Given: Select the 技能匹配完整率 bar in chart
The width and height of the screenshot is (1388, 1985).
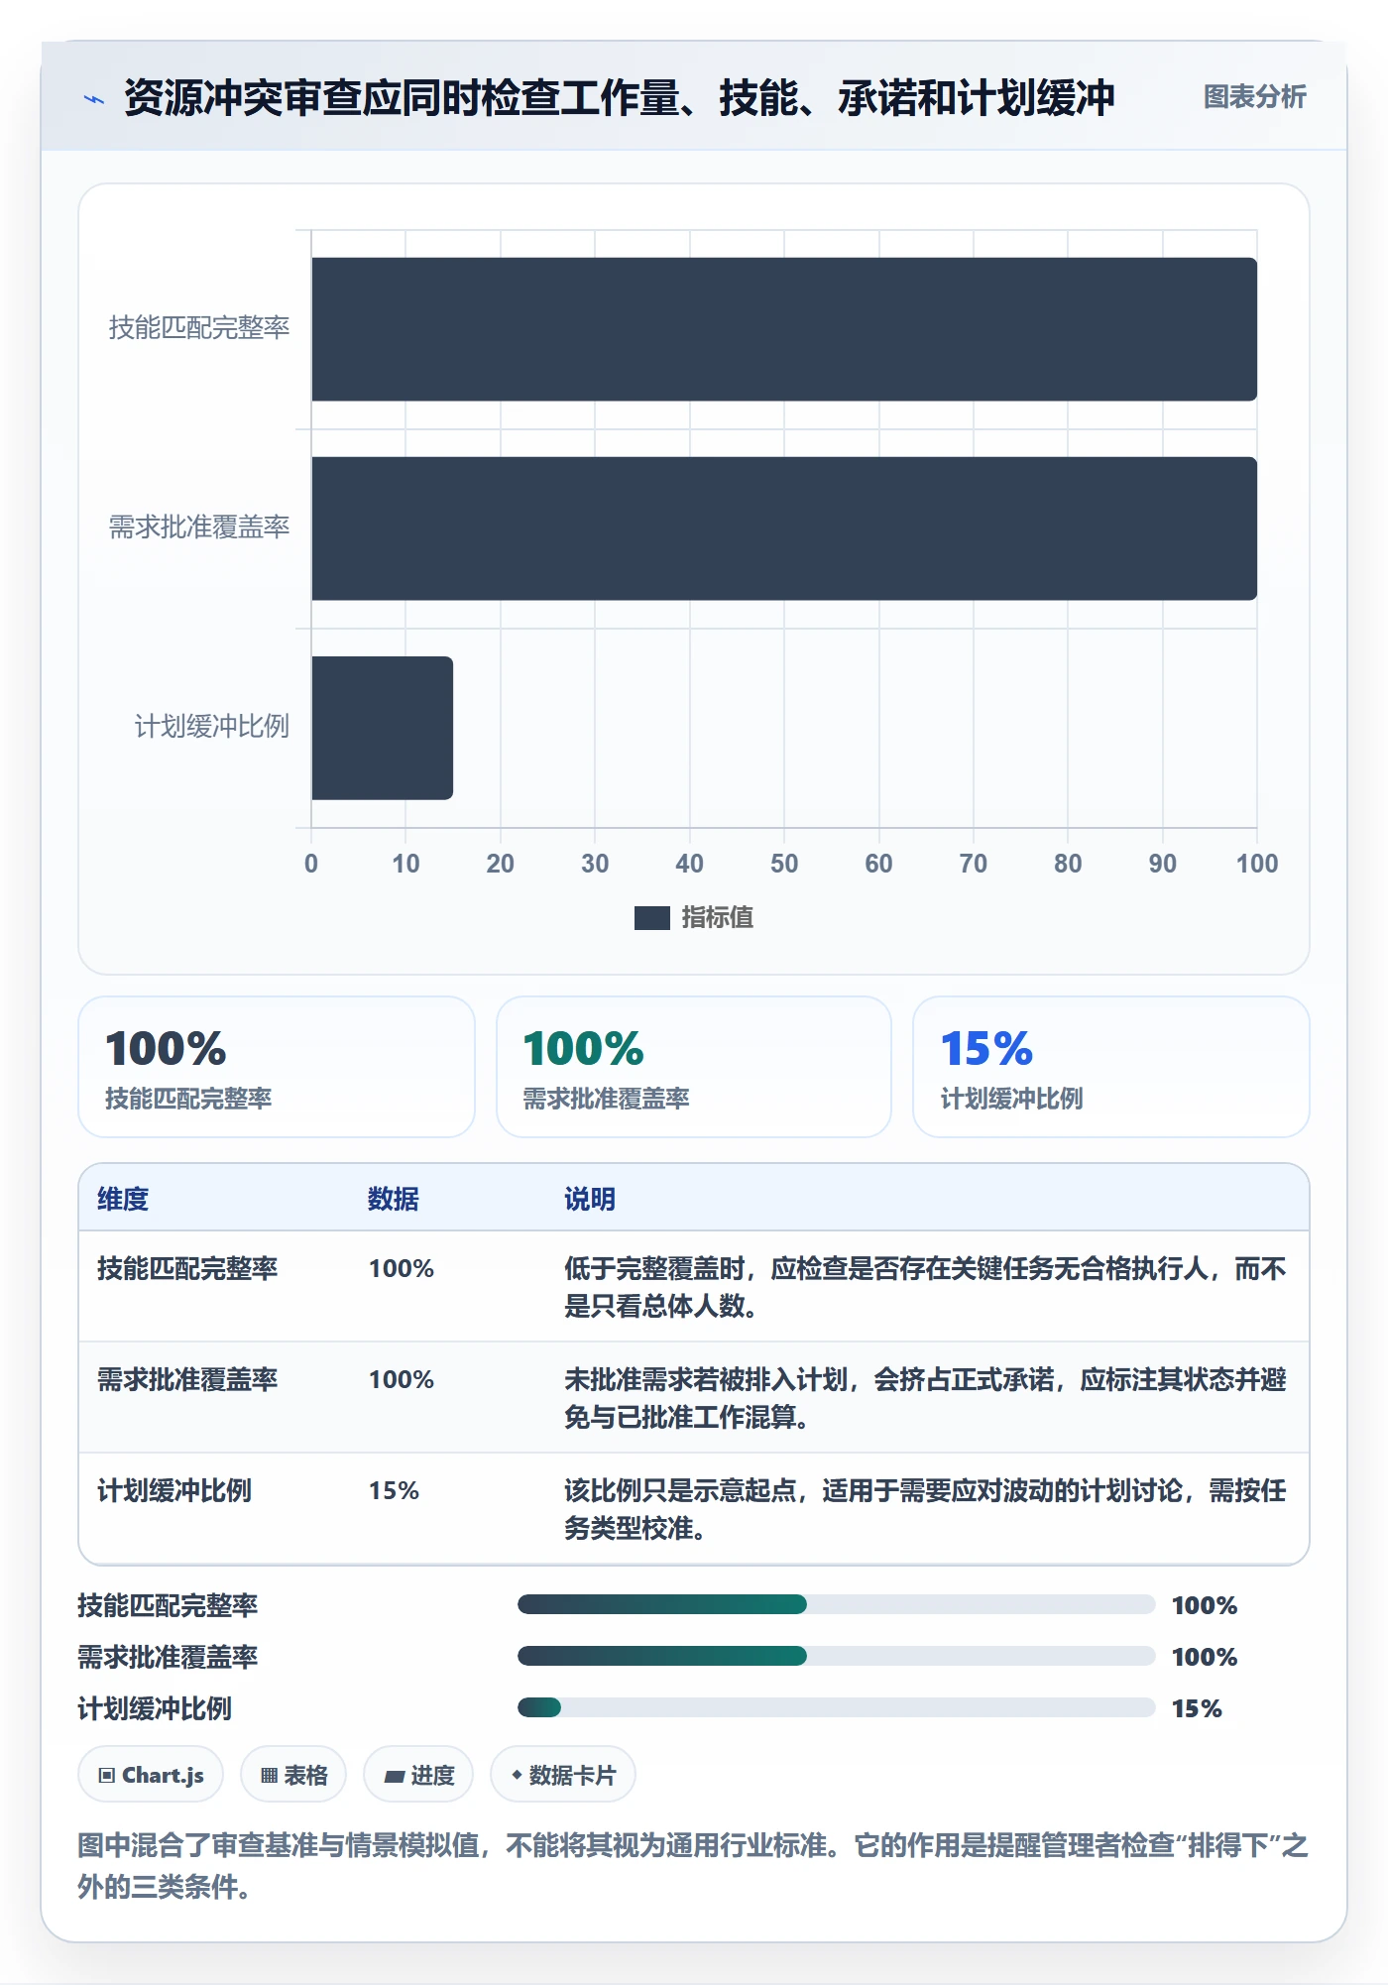Looking at the screenshot, I should coord(784,329).
